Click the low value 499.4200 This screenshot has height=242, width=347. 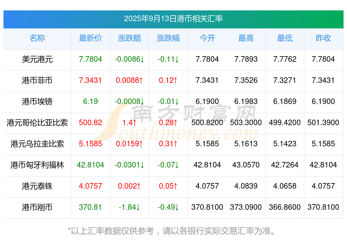point(285,122)
